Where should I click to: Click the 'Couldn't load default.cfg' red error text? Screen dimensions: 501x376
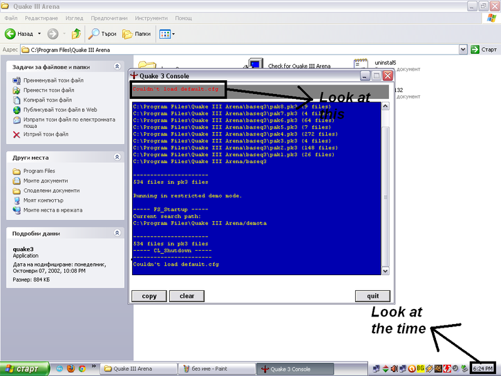pos(175,89)
